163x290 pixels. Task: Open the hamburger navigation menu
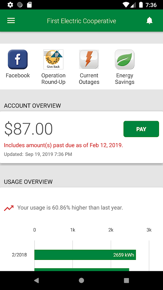click(11, 21)
